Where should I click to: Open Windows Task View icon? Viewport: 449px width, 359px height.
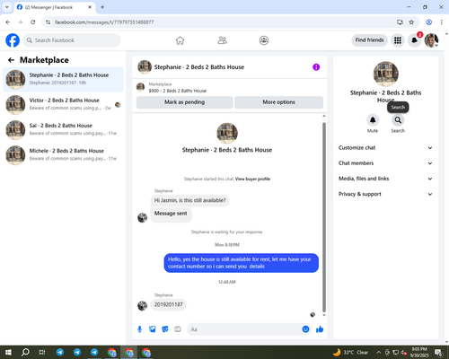tap(42, 353)
